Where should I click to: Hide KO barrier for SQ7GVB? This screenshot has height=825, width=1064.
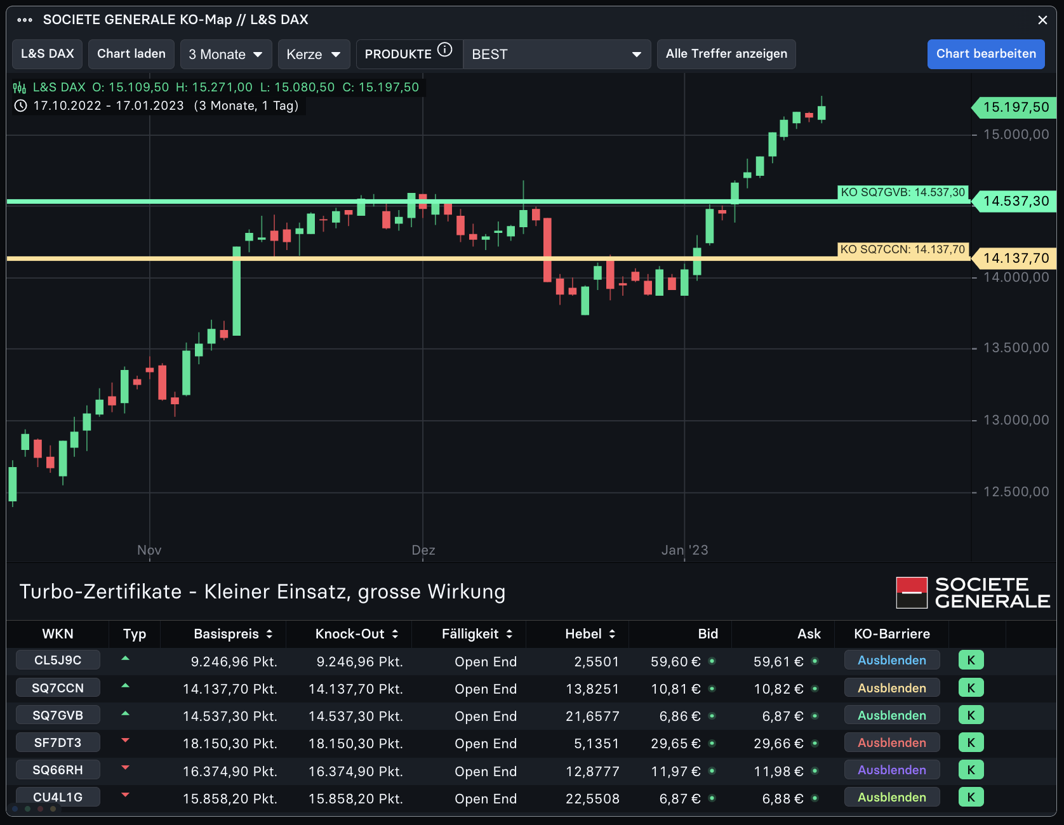[x=891, y=715]
